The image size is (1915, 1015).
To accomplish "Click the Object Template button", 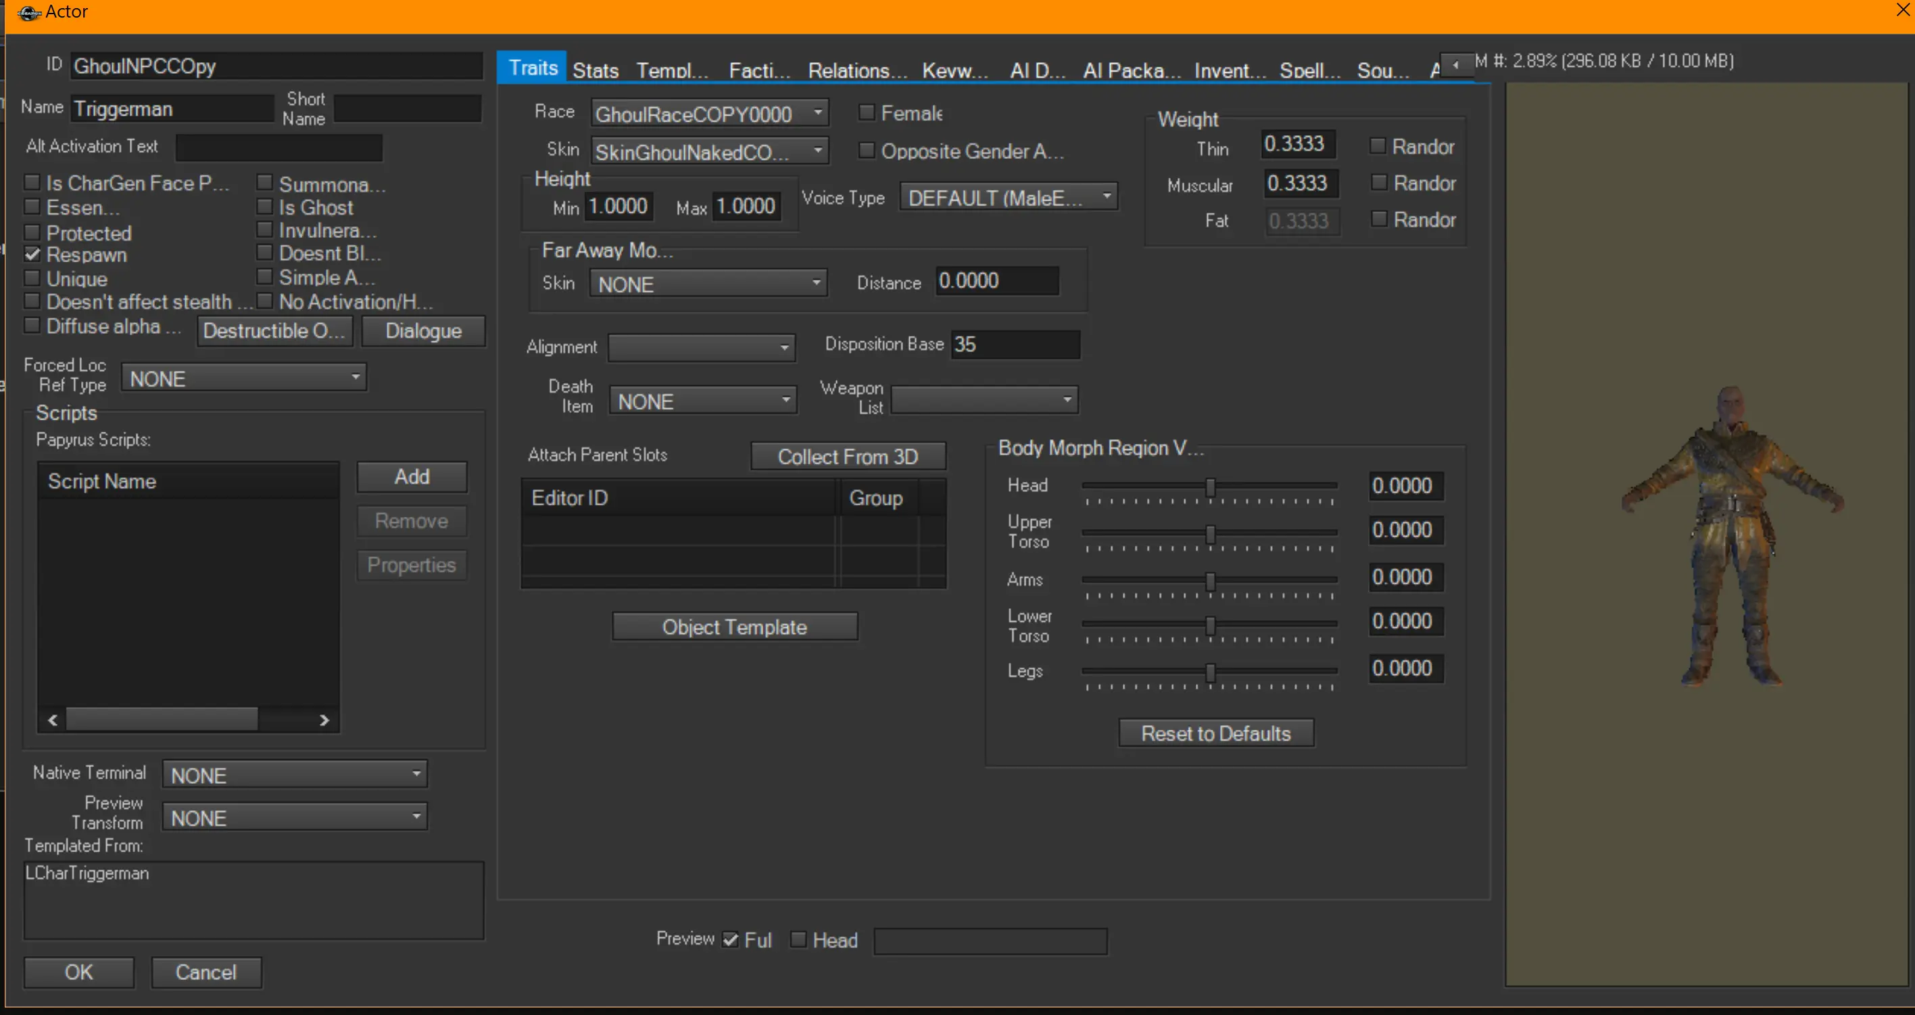I will [735, 626].
